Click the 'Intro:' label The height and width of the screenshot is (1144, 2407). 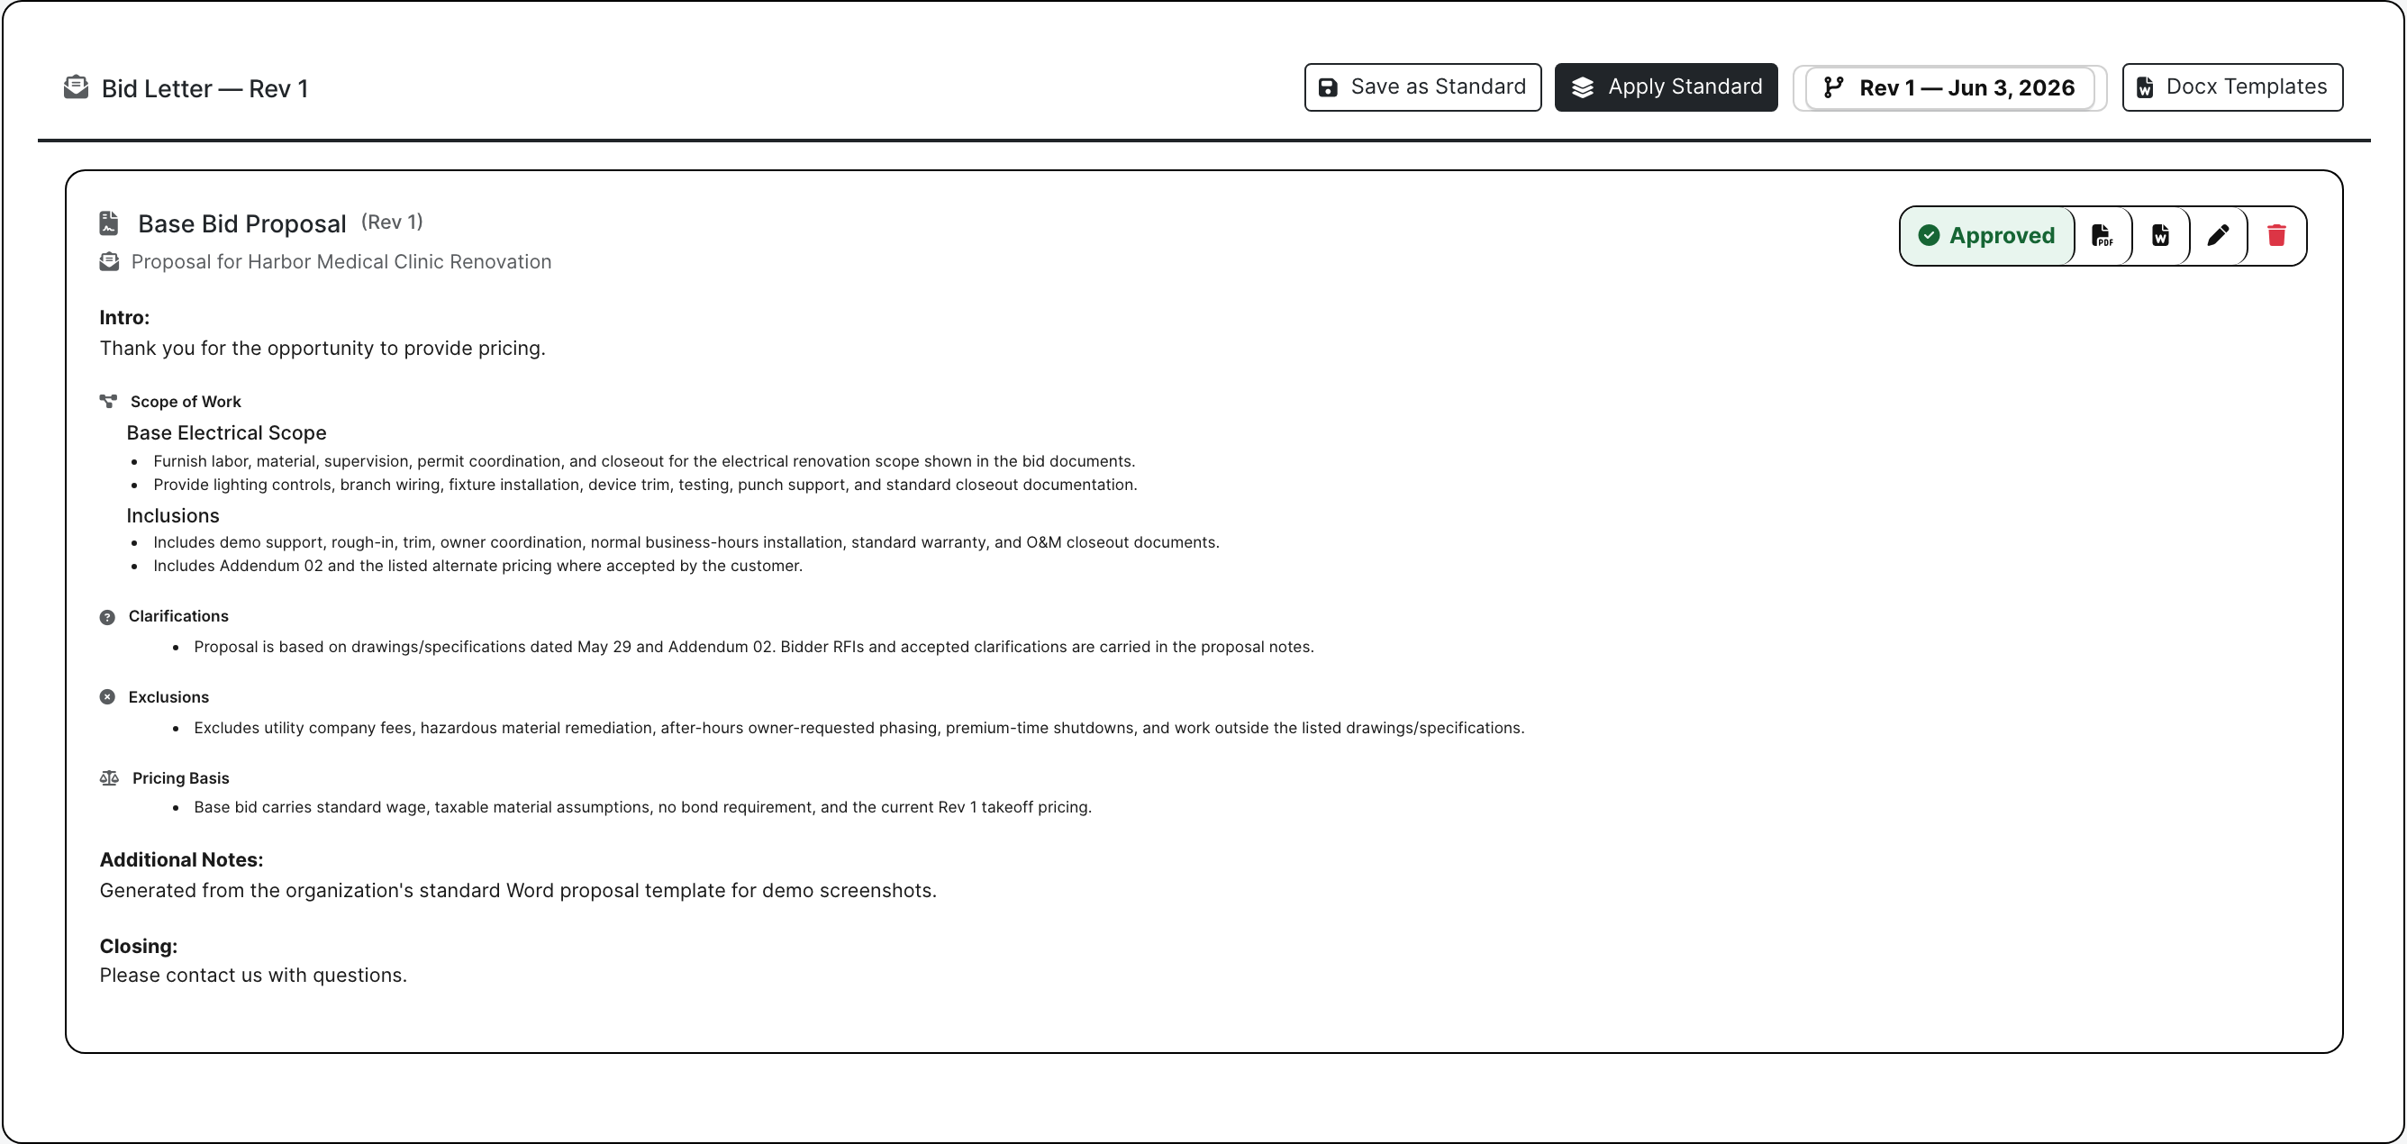tap(124, 318)
